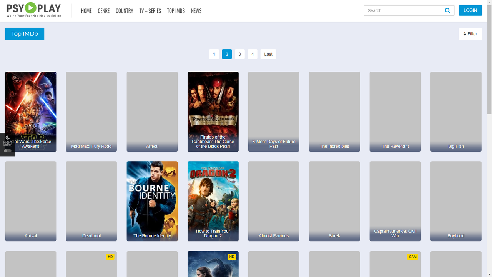Go to page 3
This screenshot has height=277, width=492.
(x=240, y=54)
